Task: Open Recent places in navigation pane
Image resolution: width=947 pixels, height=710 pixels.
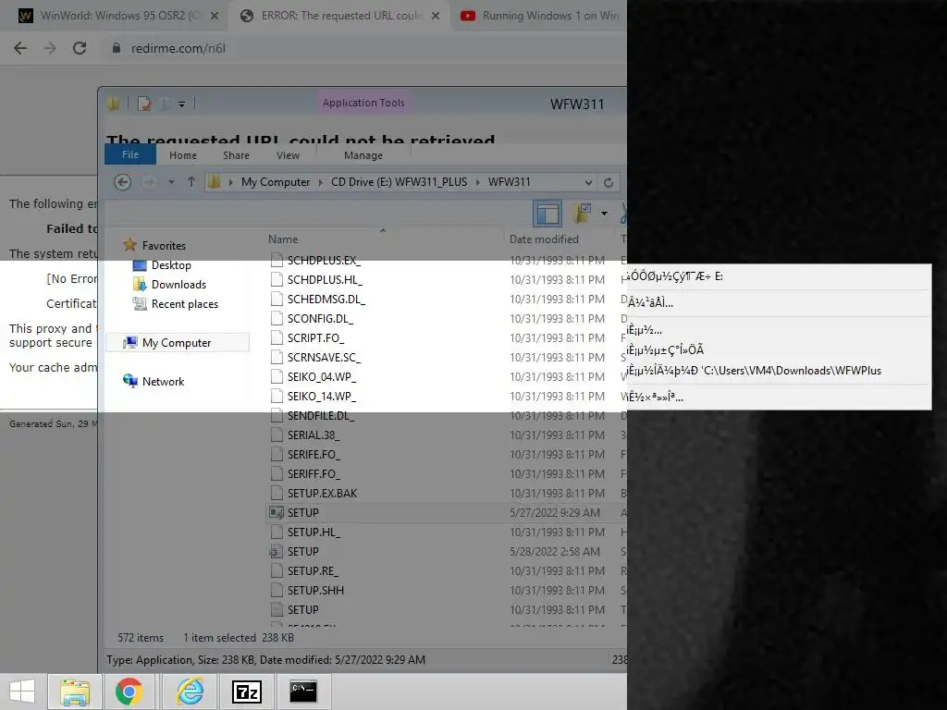Action: pos(175,303)
